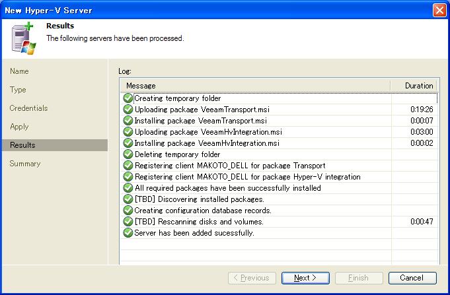Click success icon beside All required packages installed
The image size is (450, 295).
[128, 188]
